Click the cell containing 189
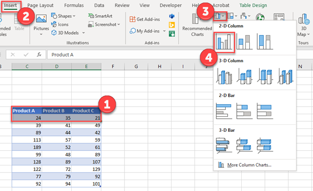 tap(27, 147)
